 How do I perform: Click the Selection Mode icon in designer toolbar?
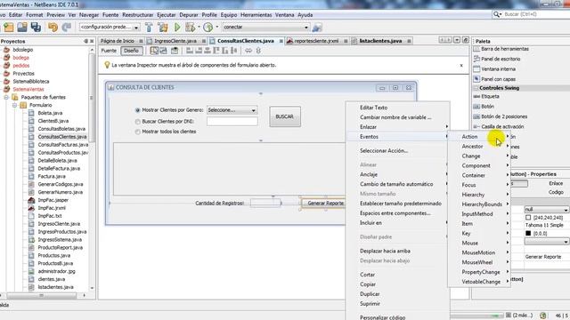pyautogui.click(x=154, y=51)
